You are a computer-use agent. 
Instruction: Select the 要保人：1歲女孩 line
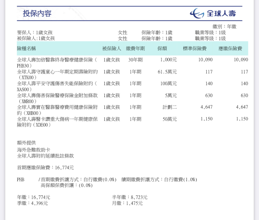(x=35, y=32)
